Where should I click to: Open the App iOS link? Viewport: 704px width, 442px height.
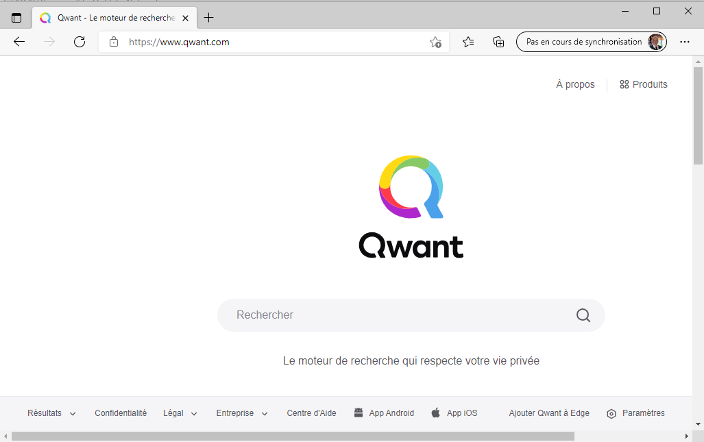[x=462, y=413]
